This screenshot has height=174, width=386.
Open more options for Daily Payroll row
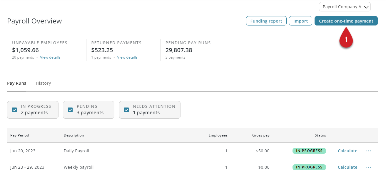(369, 151)
